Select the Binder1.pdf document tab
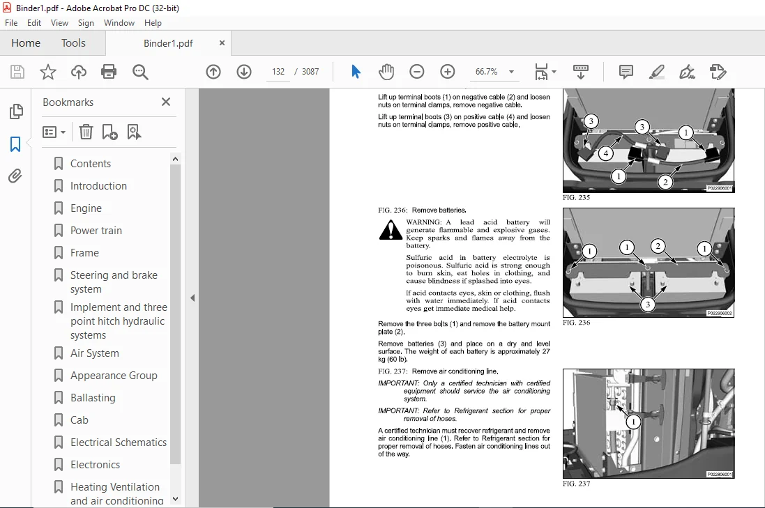This screenshot has height=508, width=765. (168, 43)
